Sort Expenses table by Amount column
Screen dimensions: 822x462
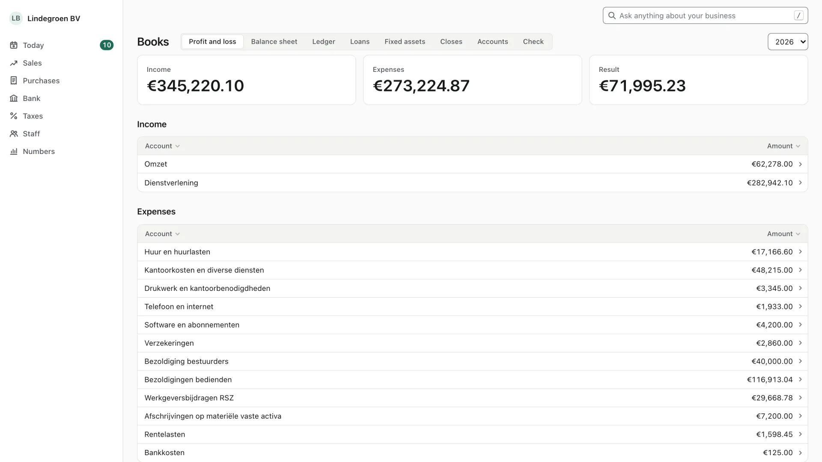pyautogui.click(x=783, y=234)
